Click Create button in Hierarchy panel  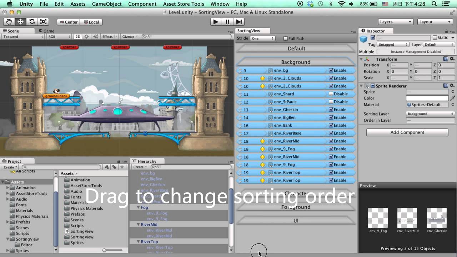140,167
